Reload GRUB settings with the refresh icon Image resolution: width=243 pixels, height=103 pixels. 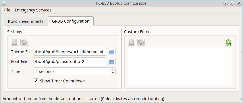24,42
